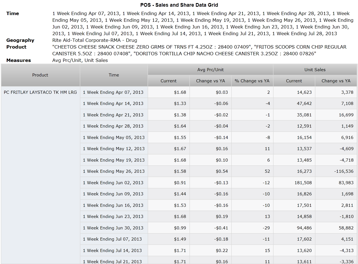This screenshot has height=264, width=358.
Task: Select the row 1 Week Ending Apr 07, 2013
Action: point(219,92)
